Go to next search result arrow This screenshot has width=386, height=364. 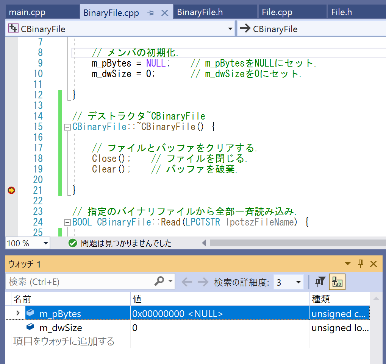click(x=203, y=282)
